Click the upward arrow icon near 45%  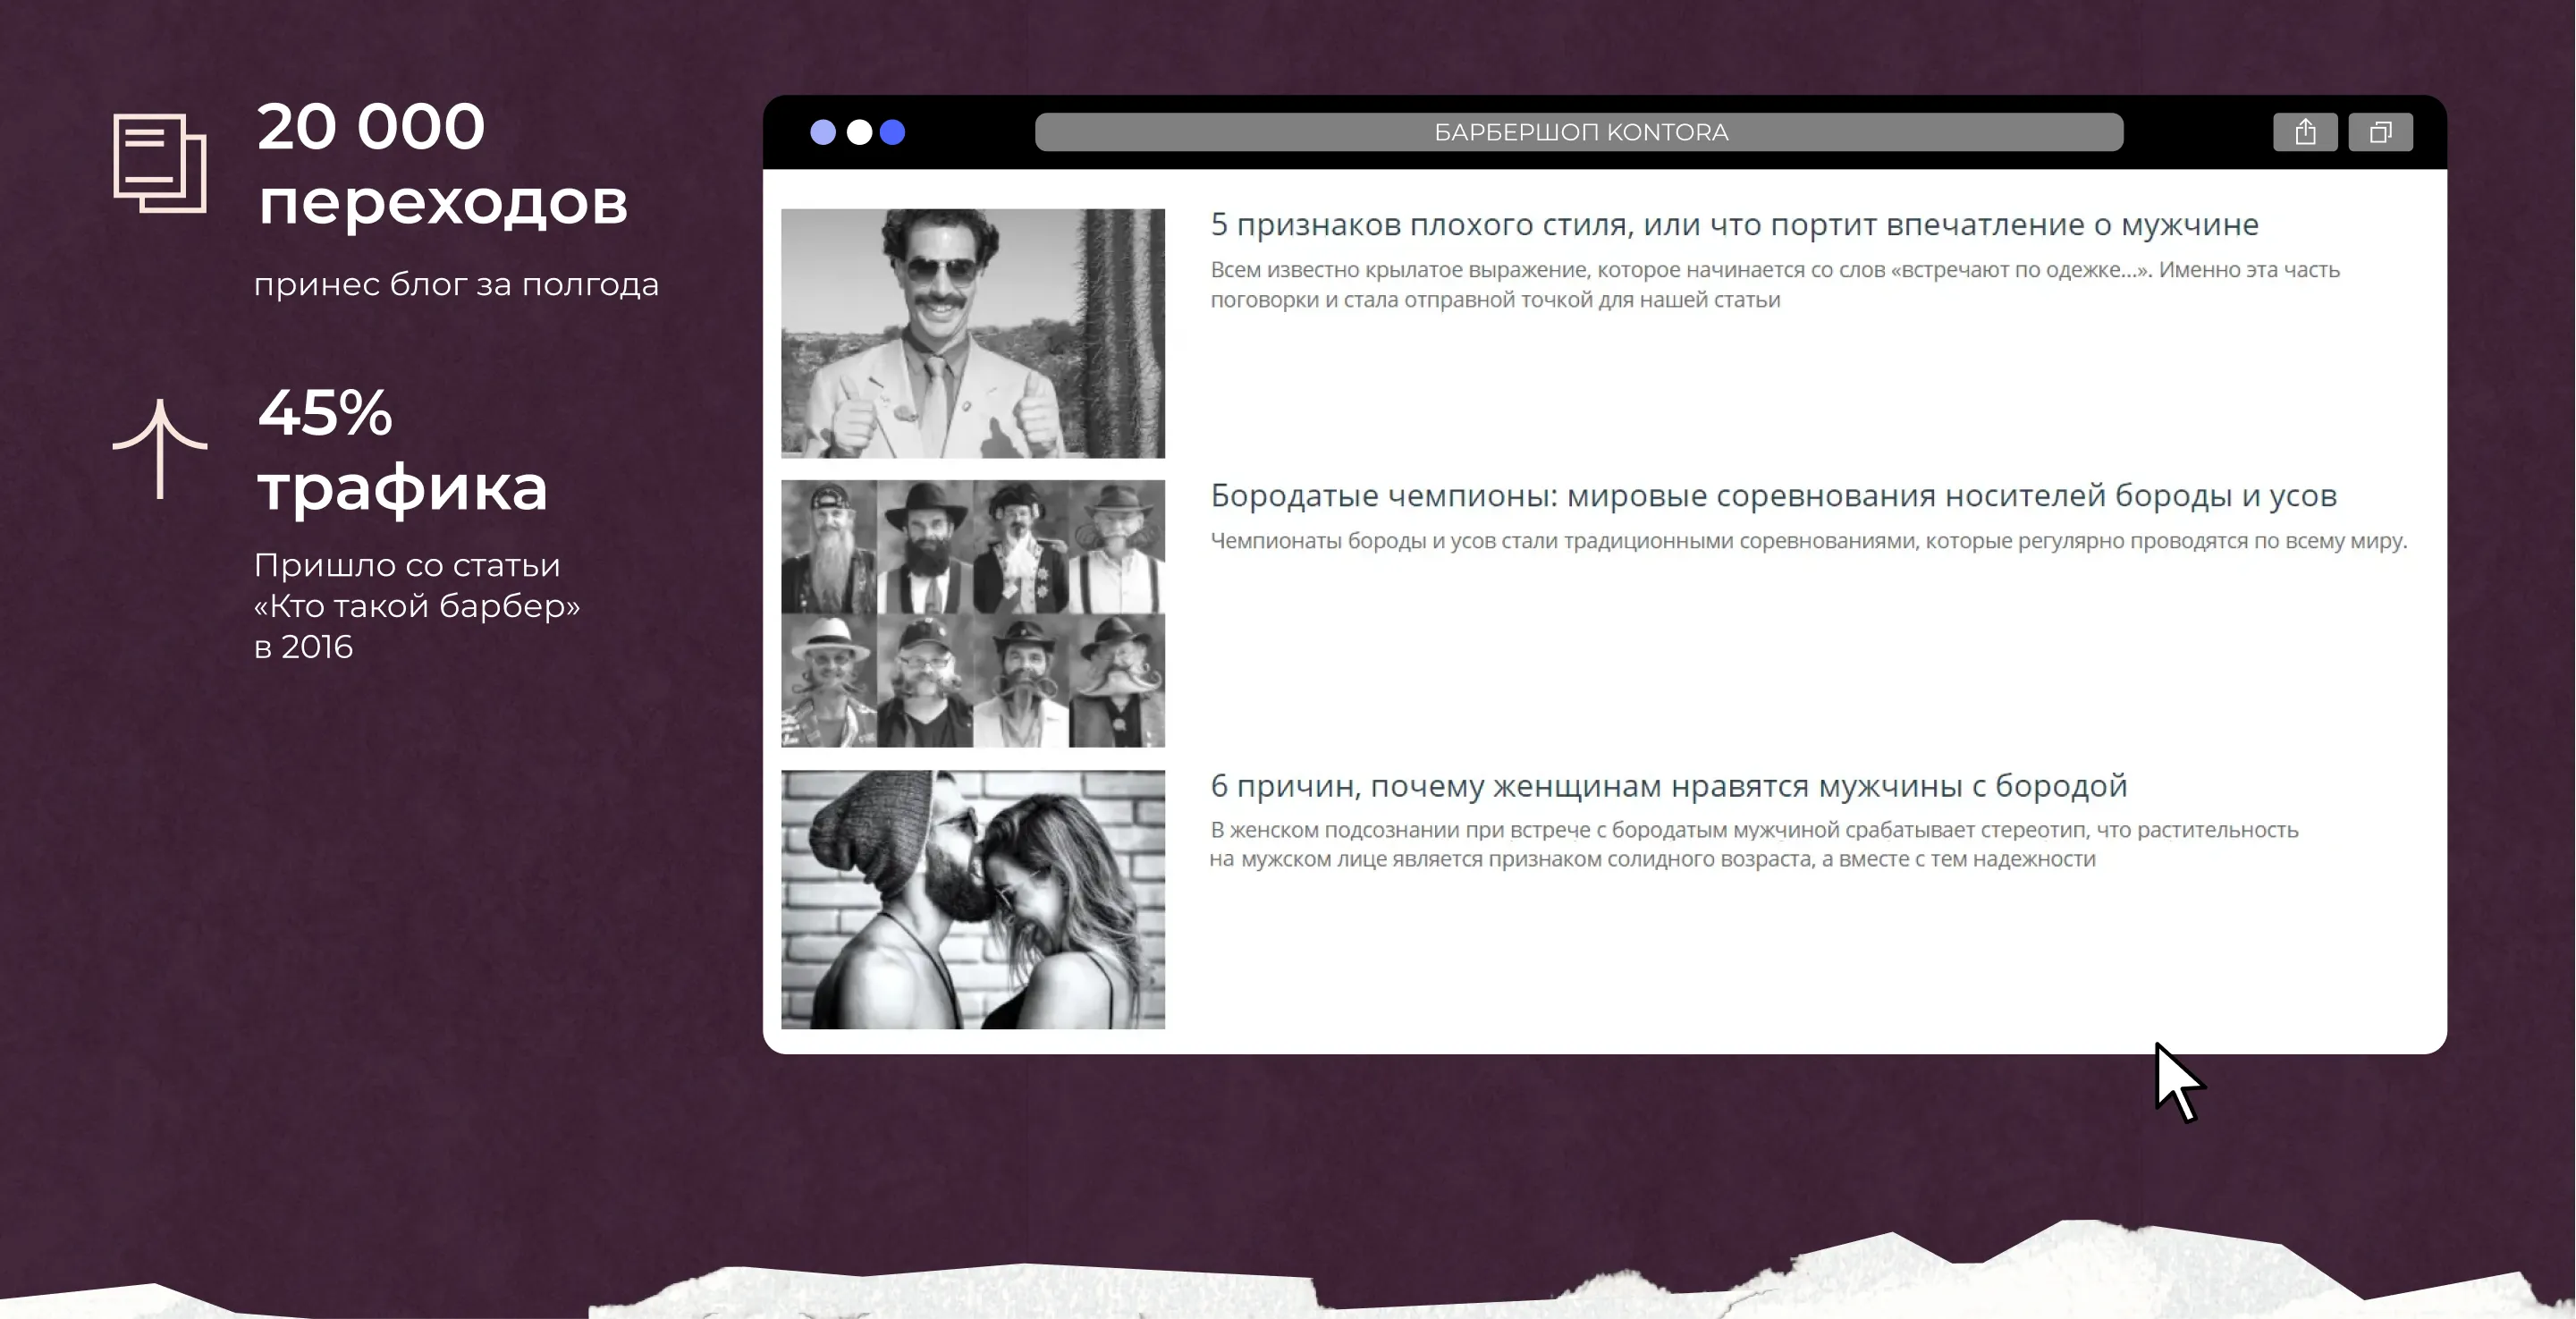tap(160, 448)
